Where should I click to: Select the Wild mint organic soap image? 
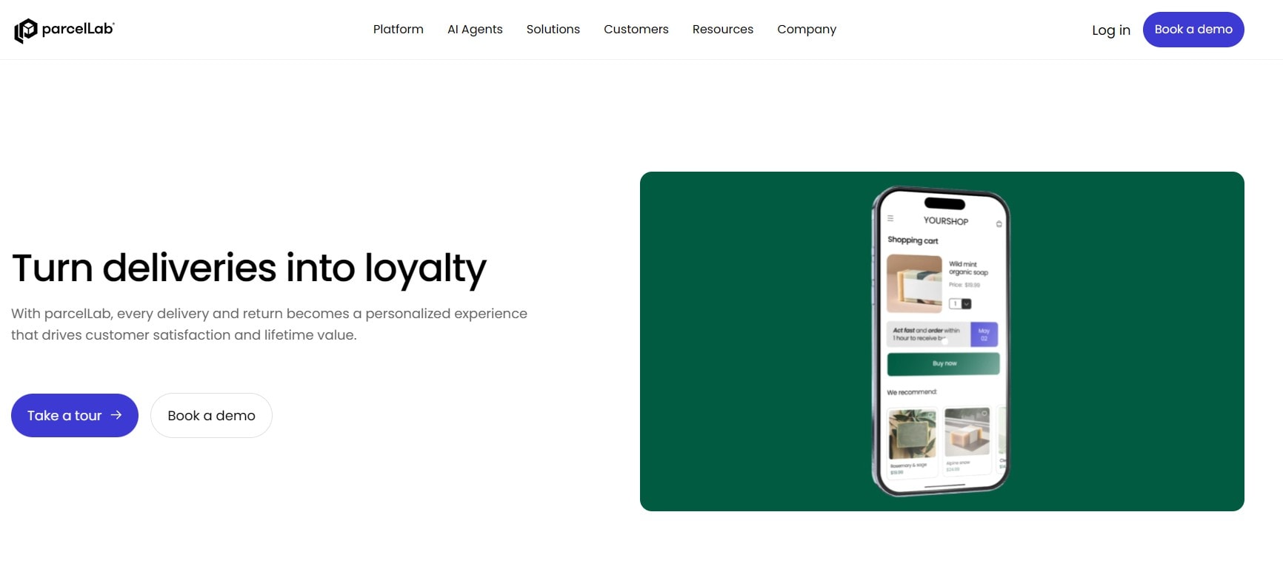(915, 284)
